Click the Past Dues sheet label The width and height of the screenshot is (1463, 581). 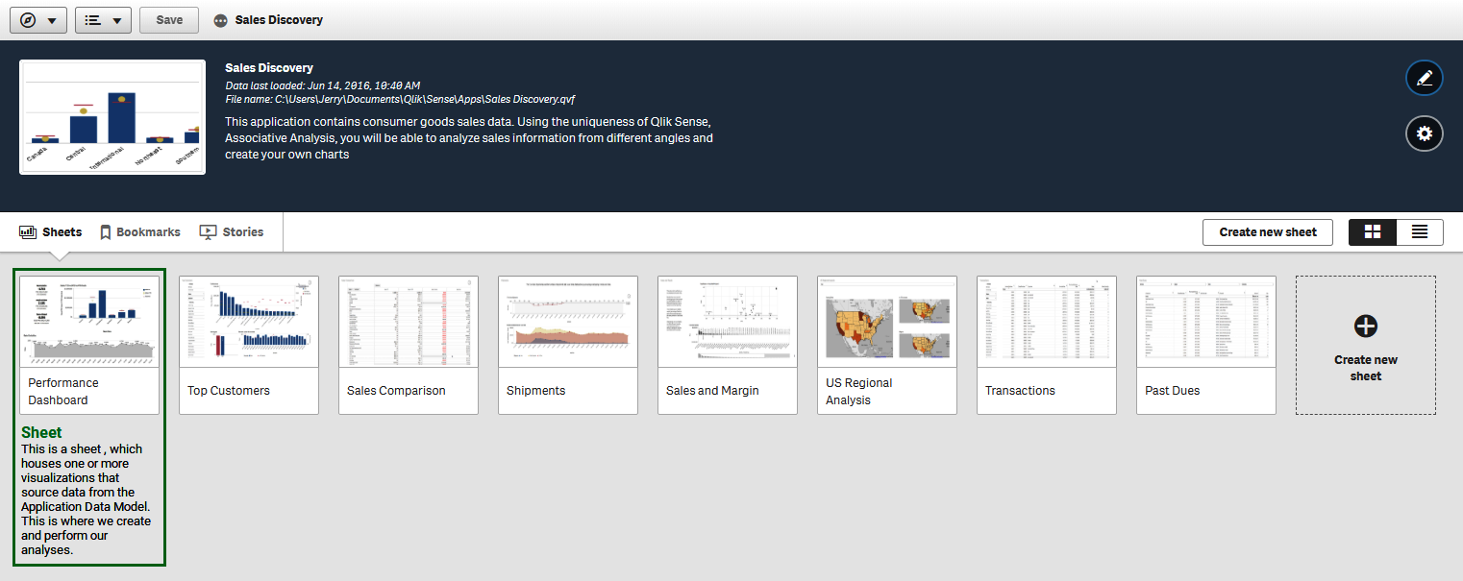tap(1172, 391)
